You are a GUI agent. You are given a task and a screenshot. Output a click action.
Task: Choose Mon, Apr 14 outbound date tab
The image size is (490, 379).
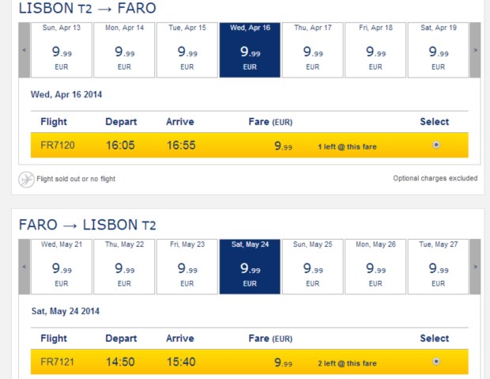point(124,50)
